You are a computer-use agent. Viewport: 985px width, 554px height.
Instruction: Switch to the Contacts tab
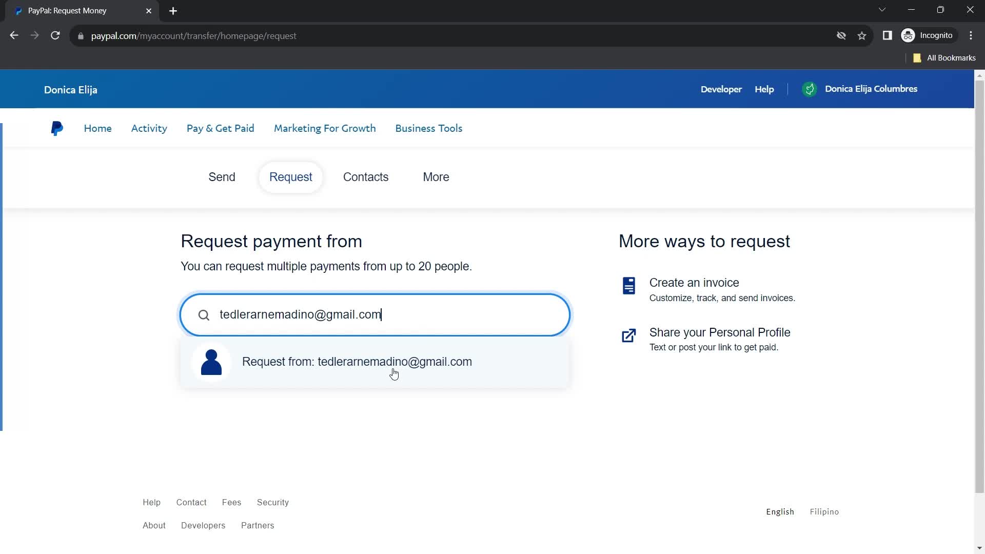click(366, 177)
